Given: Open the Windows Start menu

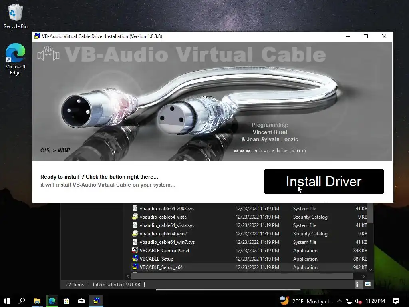Looking at the screenshot, I should tap(7, 301).
